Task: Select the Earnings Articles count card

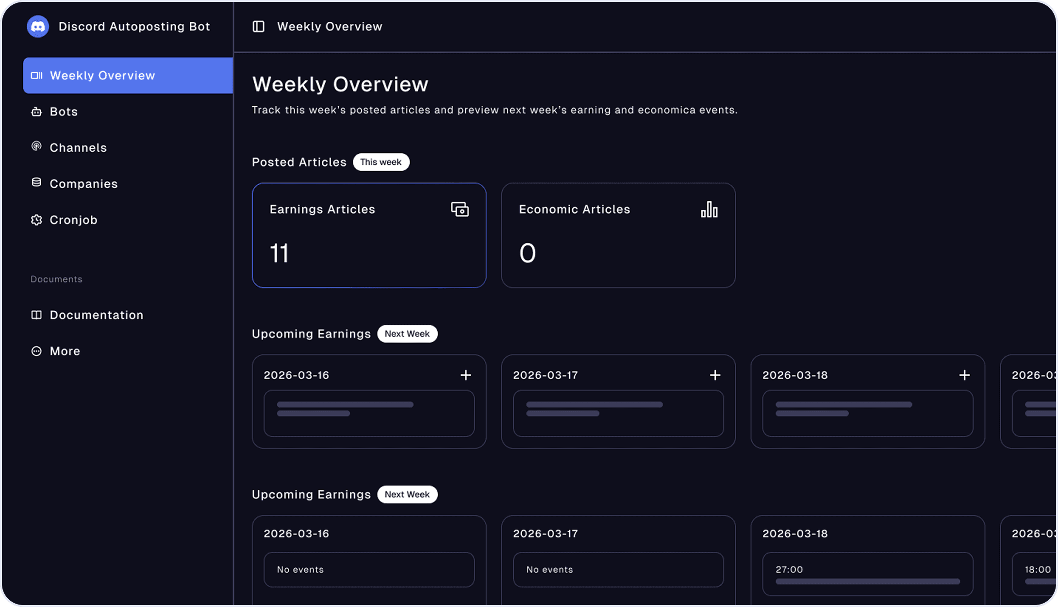Action: pyautogui.click(x=369, y=236)
